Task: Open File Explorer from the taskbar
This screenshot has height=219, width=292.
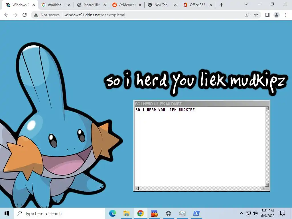Action: [x=126, y=213]
